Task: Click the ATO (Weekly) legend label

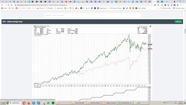Action: pyautogui.click(x=41, y=34)
